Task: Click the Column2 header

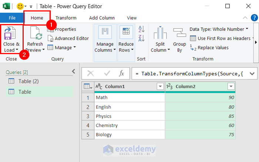Action: [200, 86]
